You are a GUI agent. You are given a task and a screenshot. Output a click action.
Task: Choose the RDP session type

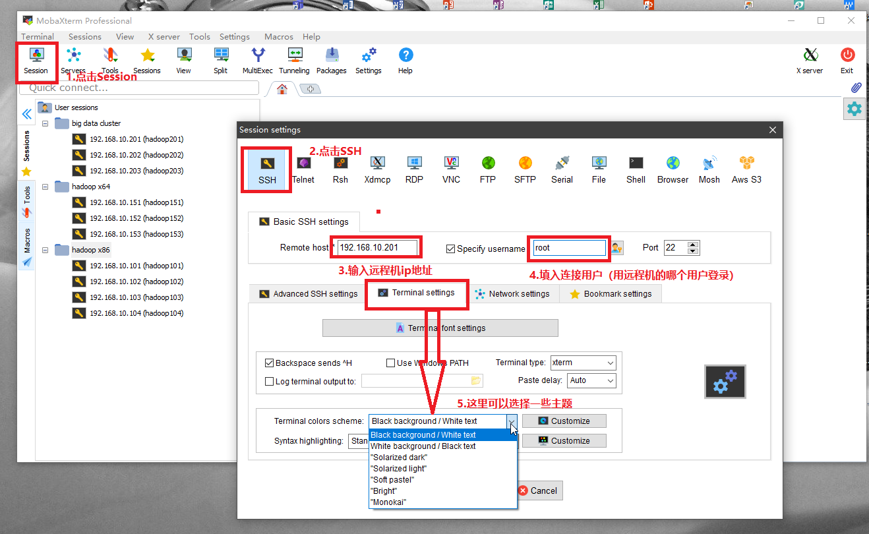(x=414, y=170)
